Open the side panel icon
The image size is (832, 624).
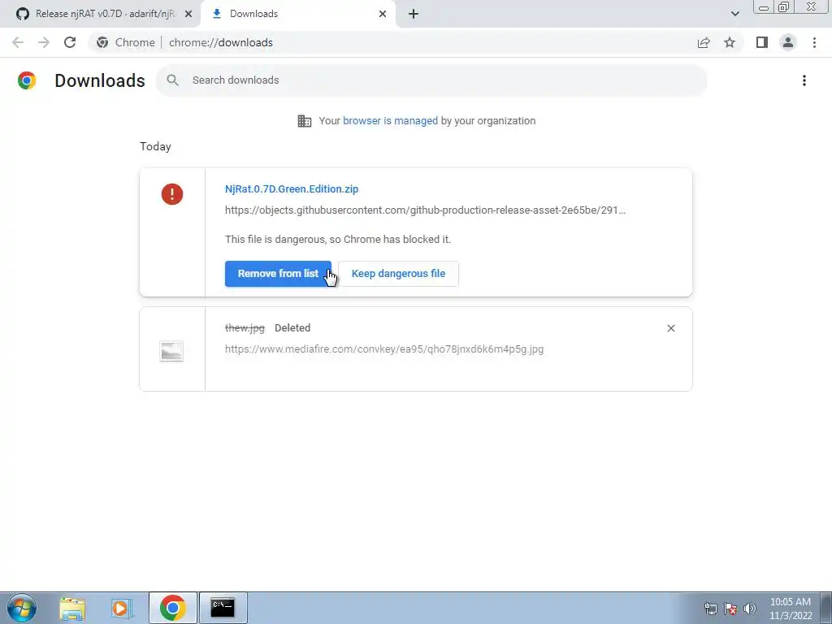pyautogui.click(x=762, y=42)
